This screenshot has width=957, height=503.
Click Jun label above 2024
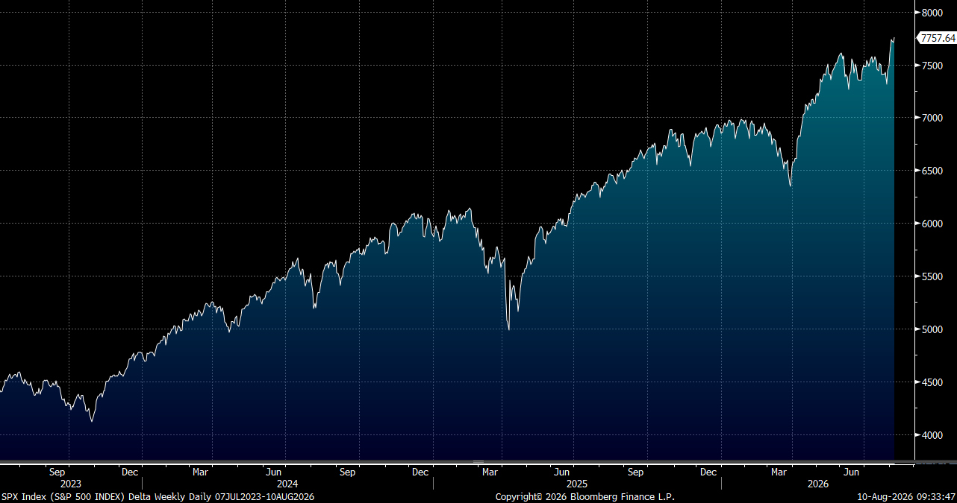pos(274,472)
